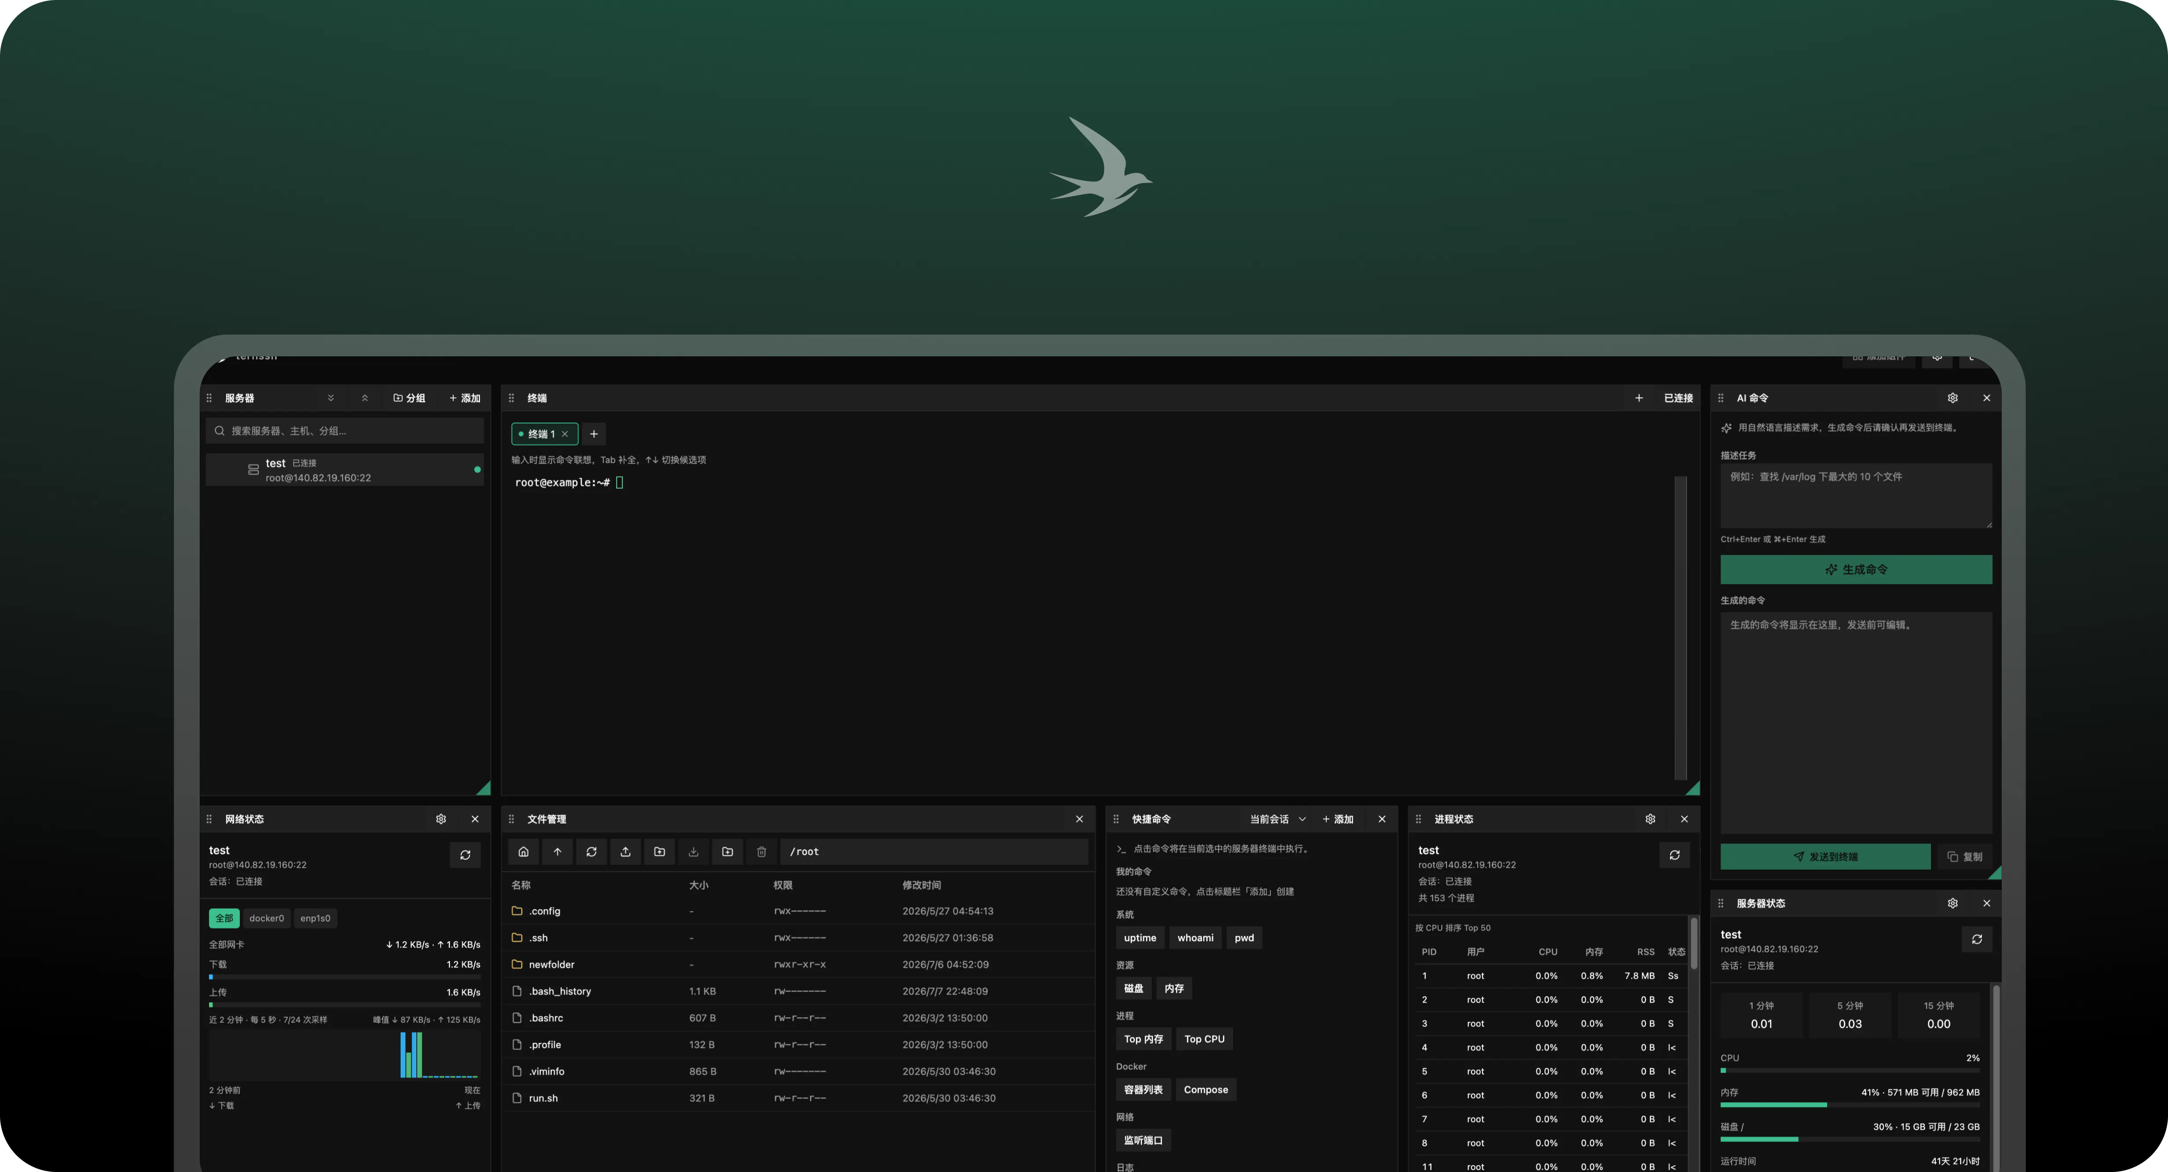
Task: Click the plus icon in 终端 panel header
Action: 1639,398
